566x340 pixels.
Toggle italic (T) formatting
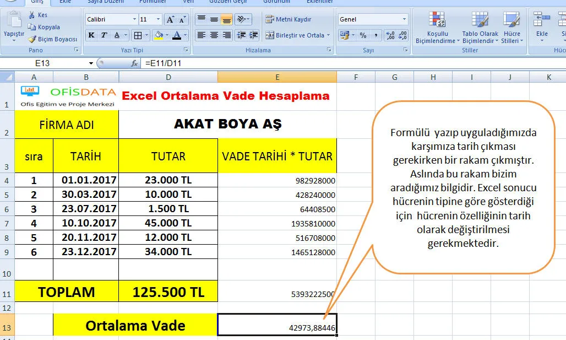point(104,35)
